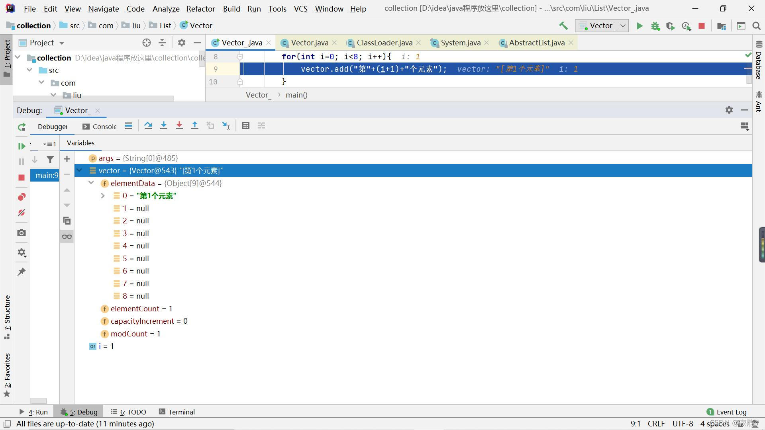The image size is (765, 430).
Task: Open Search Everywhere magnifier icon
Action: 756,26
